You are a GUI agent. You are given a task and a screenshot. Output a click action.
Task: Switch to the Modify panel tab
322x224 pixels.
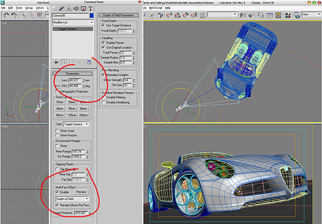[61, 9]
